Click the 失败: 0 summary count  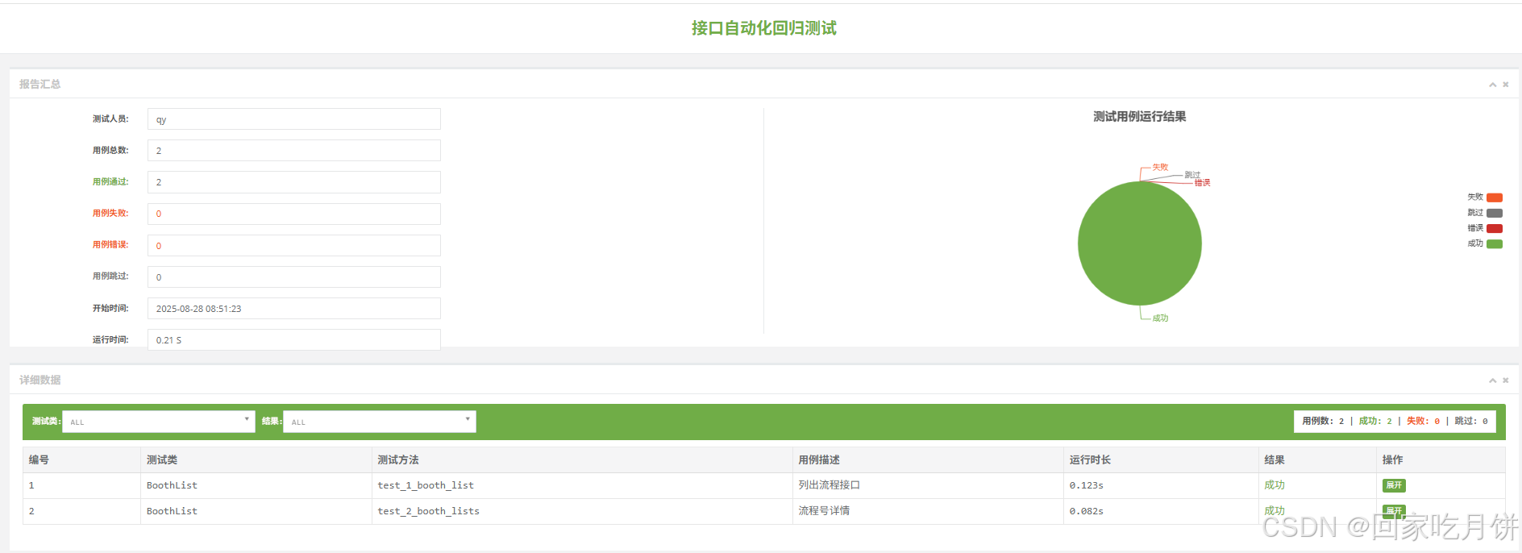[1423, 422]
